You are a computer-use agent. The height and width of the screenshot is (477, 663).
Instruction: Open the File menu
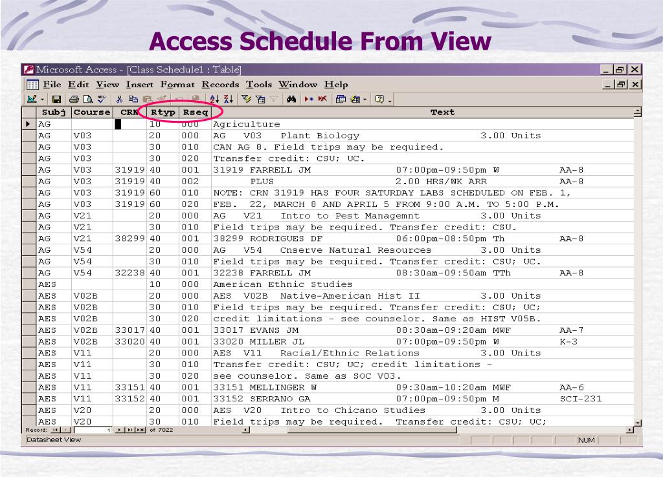[52, 85]
